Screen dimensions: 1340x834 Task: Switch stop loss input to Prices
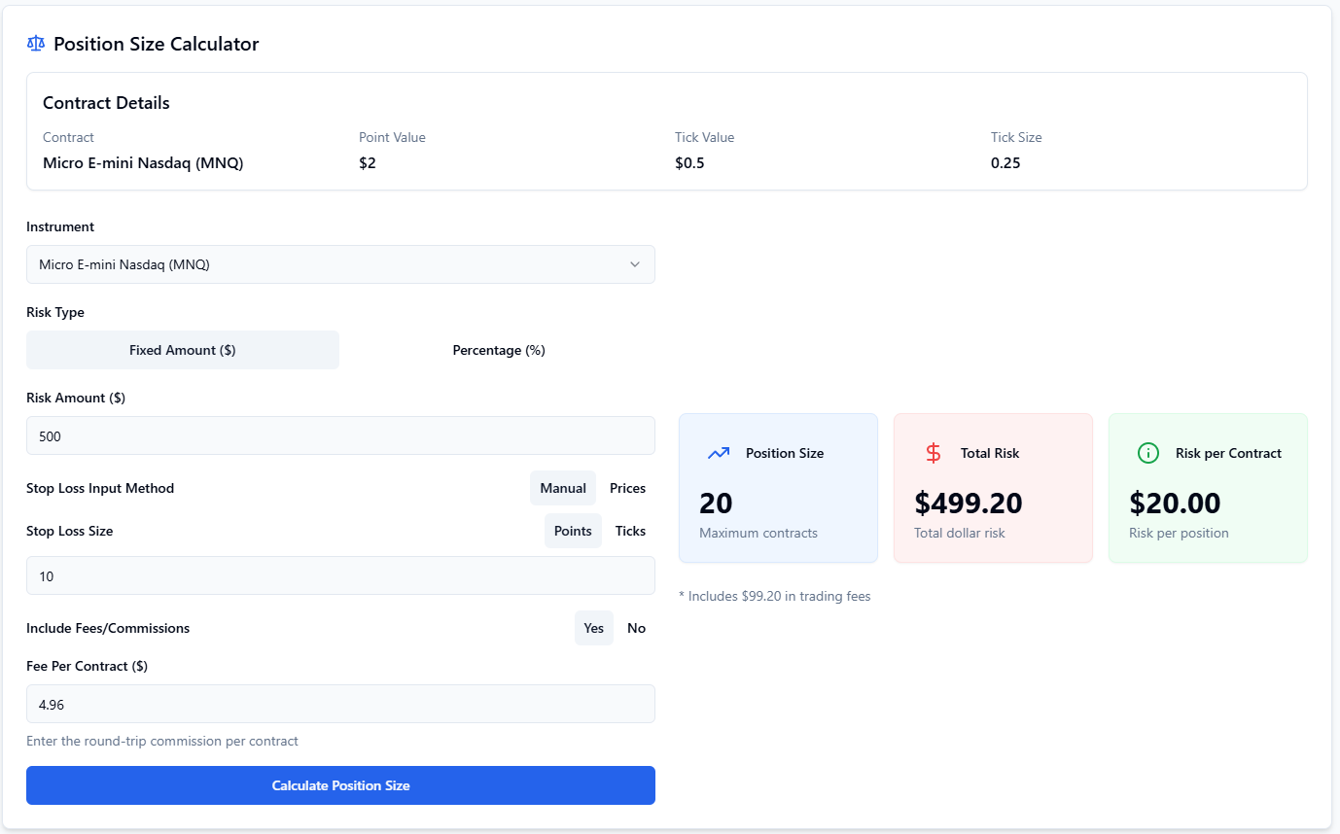(x=627, y=488)
